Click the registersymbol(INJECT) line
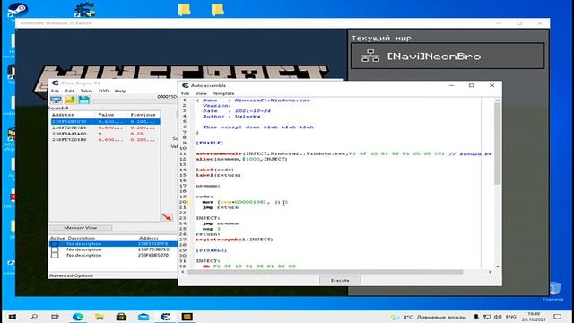 click(x=234, y=240)
